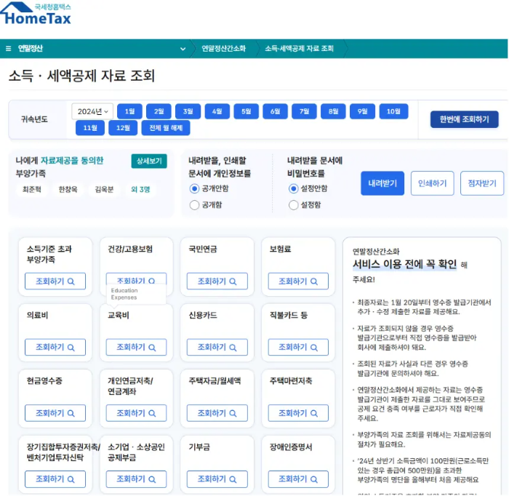Choose 공개안함 radio option
This screenshot has width=509, height=496.
194,188
